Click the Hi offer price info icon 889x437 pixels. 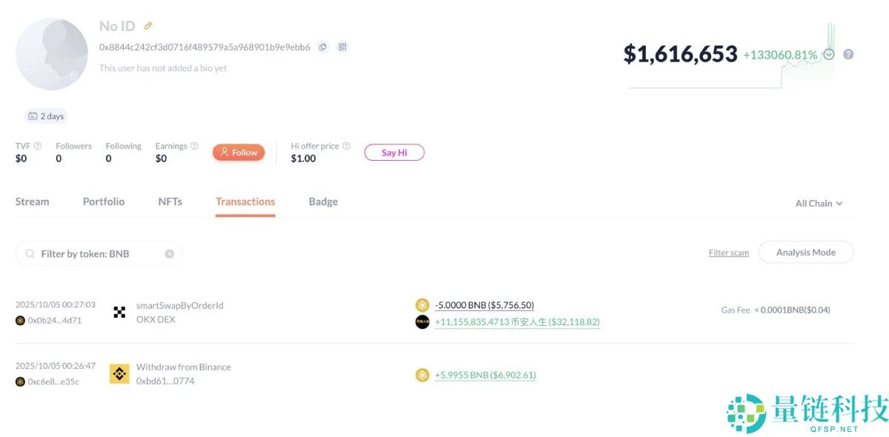[x=346, y=146]
